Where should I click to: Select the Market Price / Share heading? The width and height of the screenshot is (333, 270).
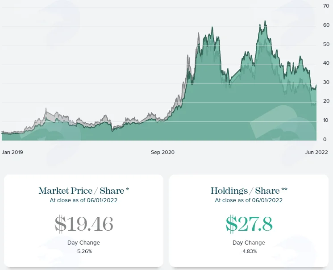click(x=83, y=191)
